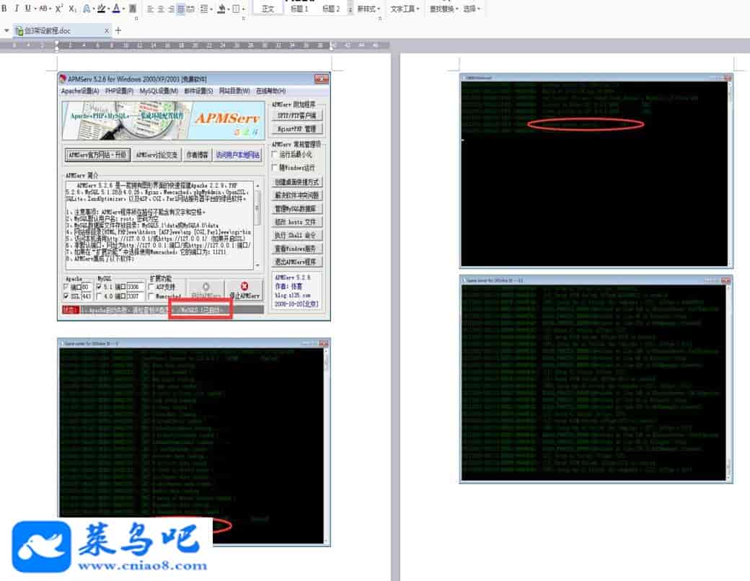Check the 运行后最小化 checkbox

(274, 154)
